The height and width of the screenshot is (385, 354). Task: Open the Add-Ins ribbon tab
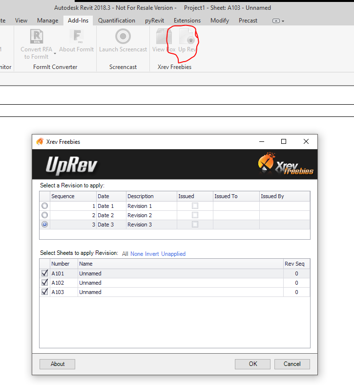click(x=78, y=21)
